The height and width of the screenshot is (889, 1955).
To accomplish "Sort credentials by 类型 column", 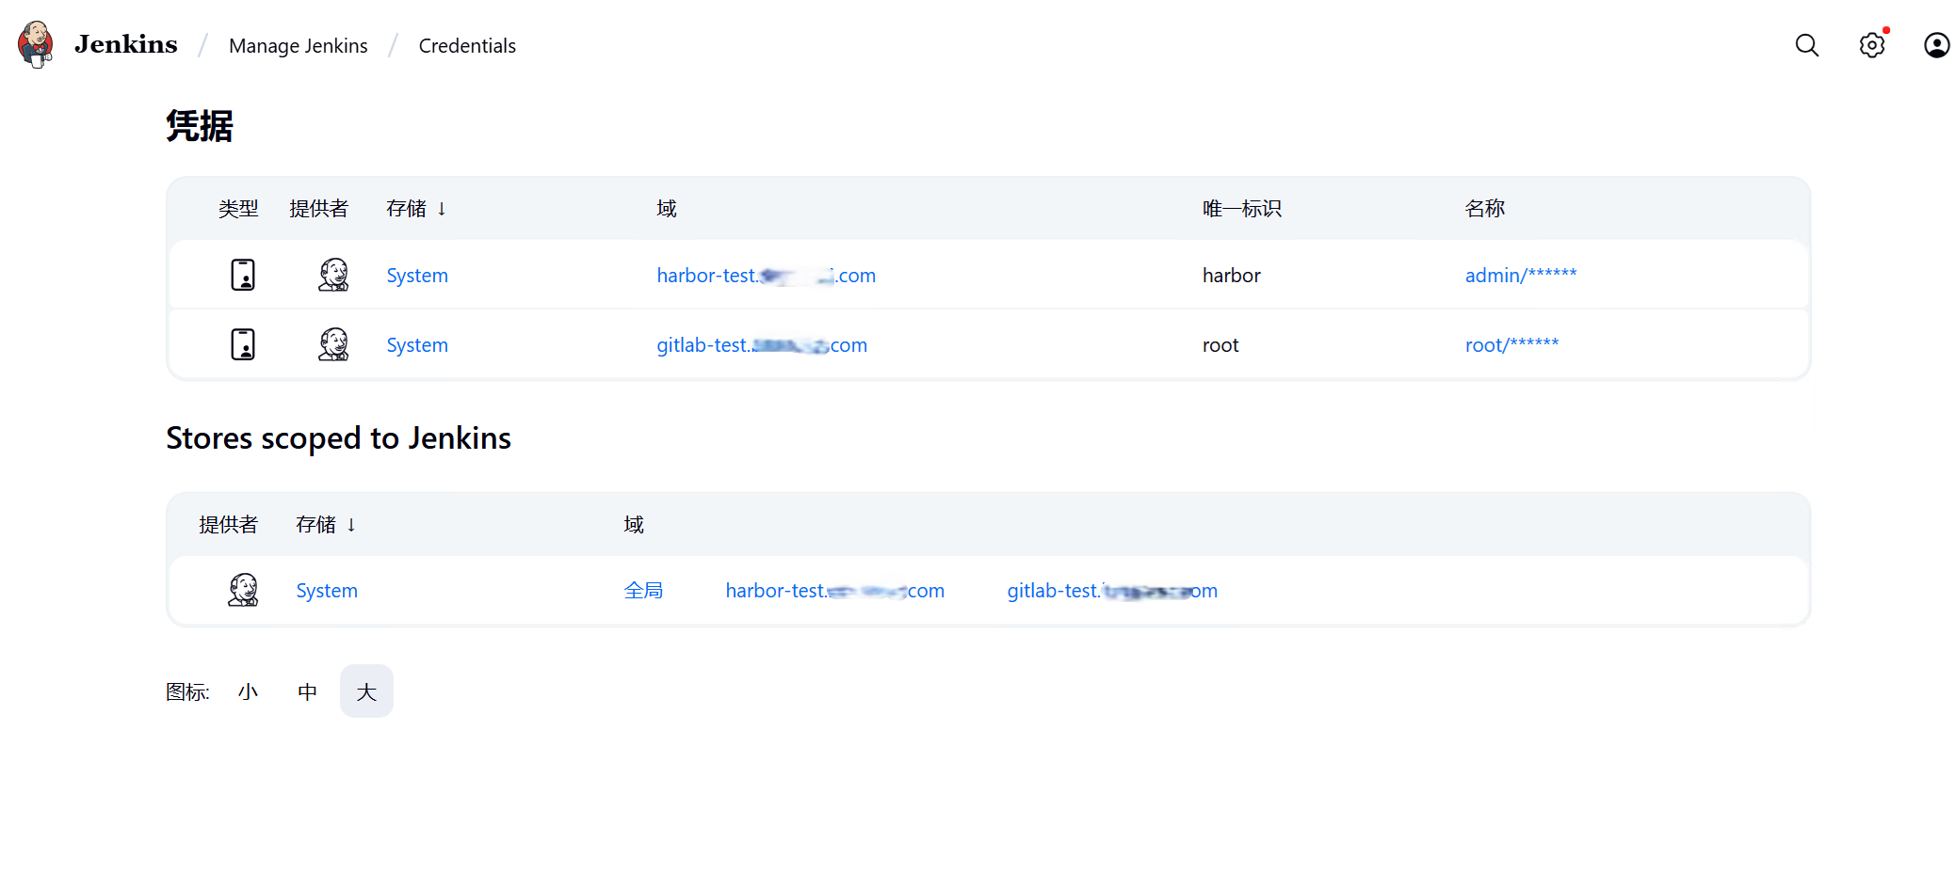I will [x=238, y=209].
